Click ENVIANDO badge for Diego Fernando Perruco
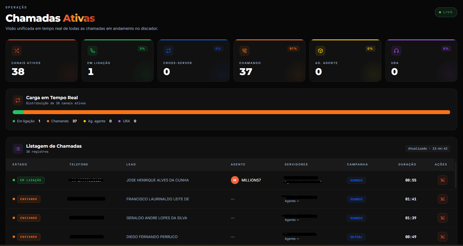Image resolution: width=463 pixels, height=246 pixels. point(29,237)
